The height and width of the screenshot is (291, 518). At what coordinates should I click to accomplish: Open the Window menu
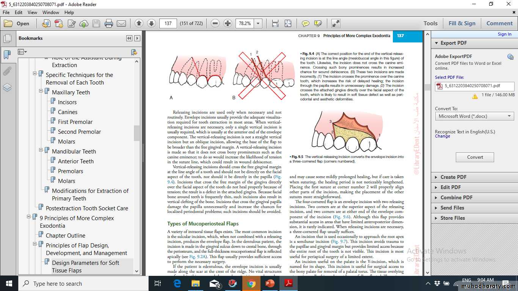coord(50,12)
